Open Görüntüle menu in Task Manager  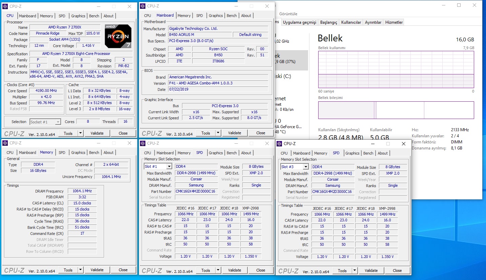pos(288,14)
